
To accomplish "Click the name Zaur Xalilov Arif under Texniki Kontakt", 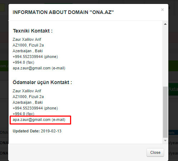I will point(27,39).
